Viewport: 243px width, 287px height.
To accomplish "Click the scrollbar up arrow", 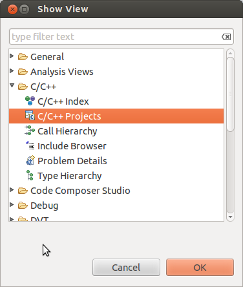I will [x=230, y=53].
